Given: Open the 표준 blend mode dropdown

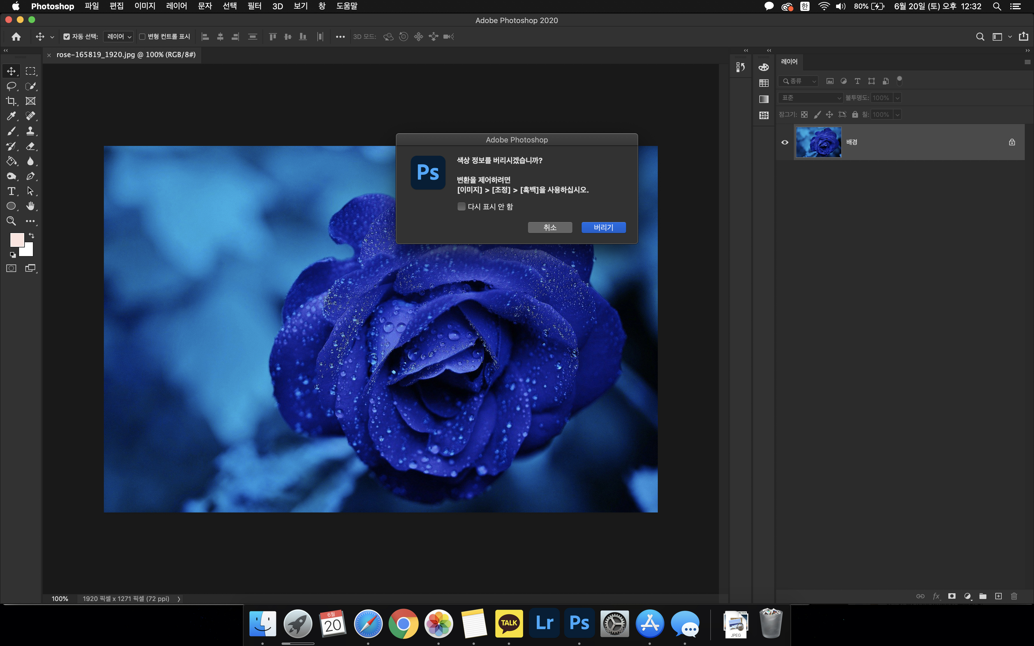Looking at the screenshot, I should (810, 98).
